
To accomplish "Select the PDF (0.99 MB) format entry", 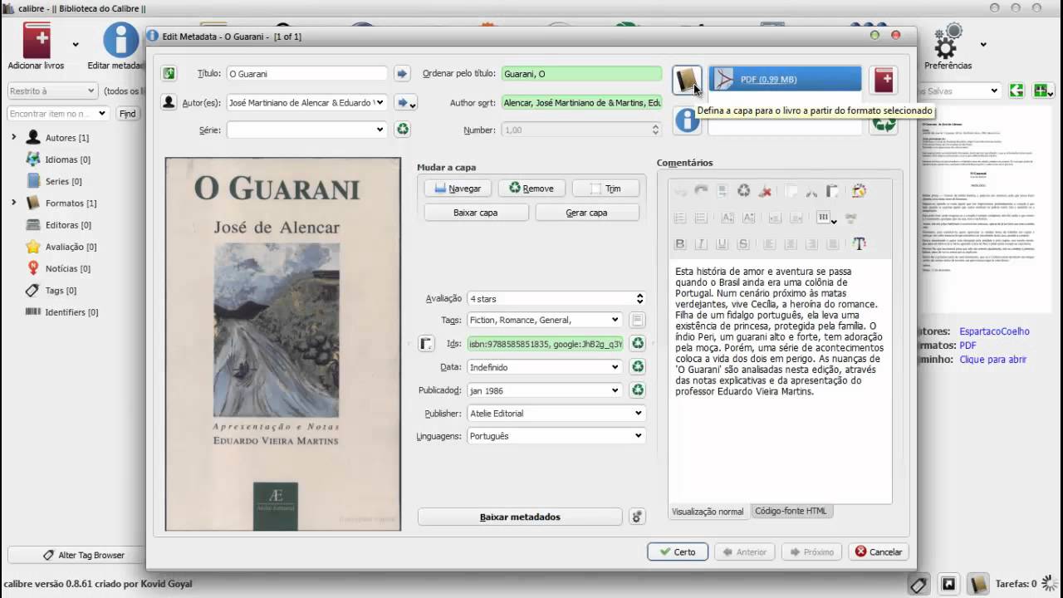I will [785, 80].
